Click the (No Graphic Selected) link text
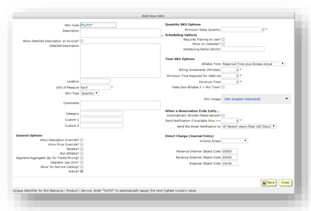 point(242,99)
